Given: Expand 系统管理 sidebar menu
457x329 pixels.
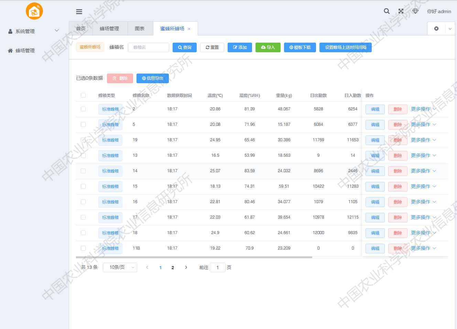Looking at the screenshot, I should [33, 31].
